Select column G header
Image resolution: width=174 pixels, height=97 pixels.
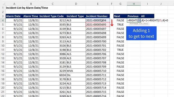120,4
